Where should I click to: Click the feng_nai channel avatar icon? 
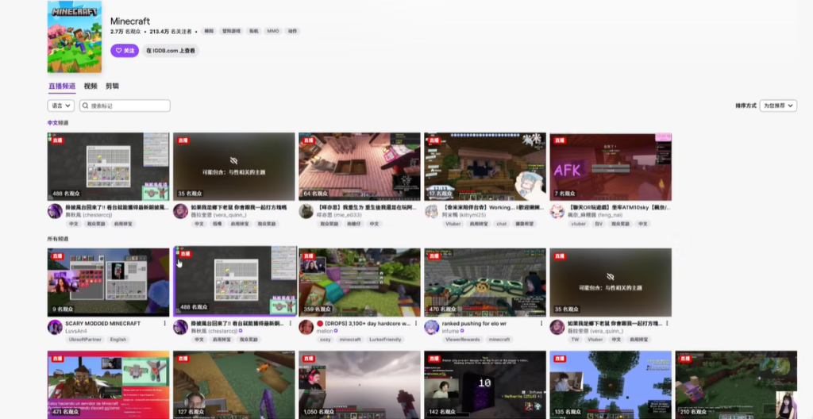(x=557, y=211)
